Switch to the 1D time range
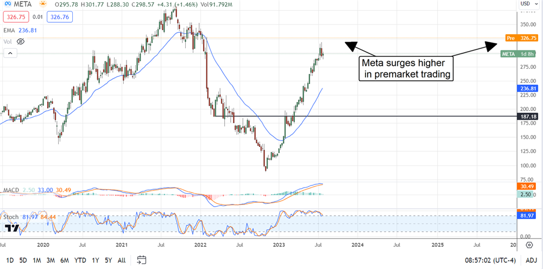The height and width of the screenshot is (269, 543). [10, 260]
